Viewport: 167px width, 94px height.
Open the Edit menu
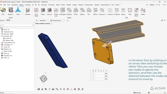(x=5, y=5)
